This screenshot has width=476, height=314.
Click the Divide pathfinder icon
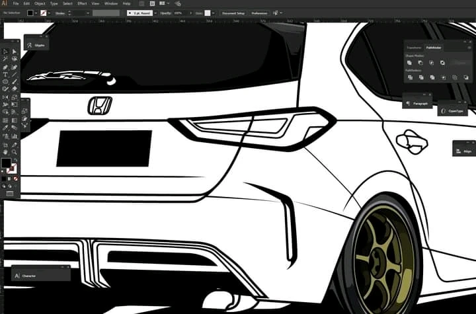coord(410,77)
